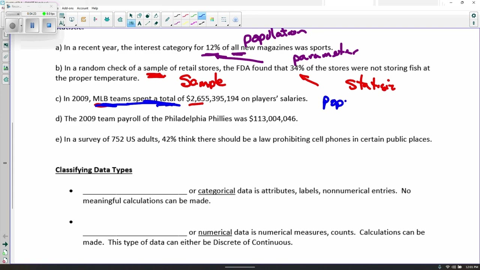Go to previous page gray arrow
480x270 pixels.
tap(5, 236)
